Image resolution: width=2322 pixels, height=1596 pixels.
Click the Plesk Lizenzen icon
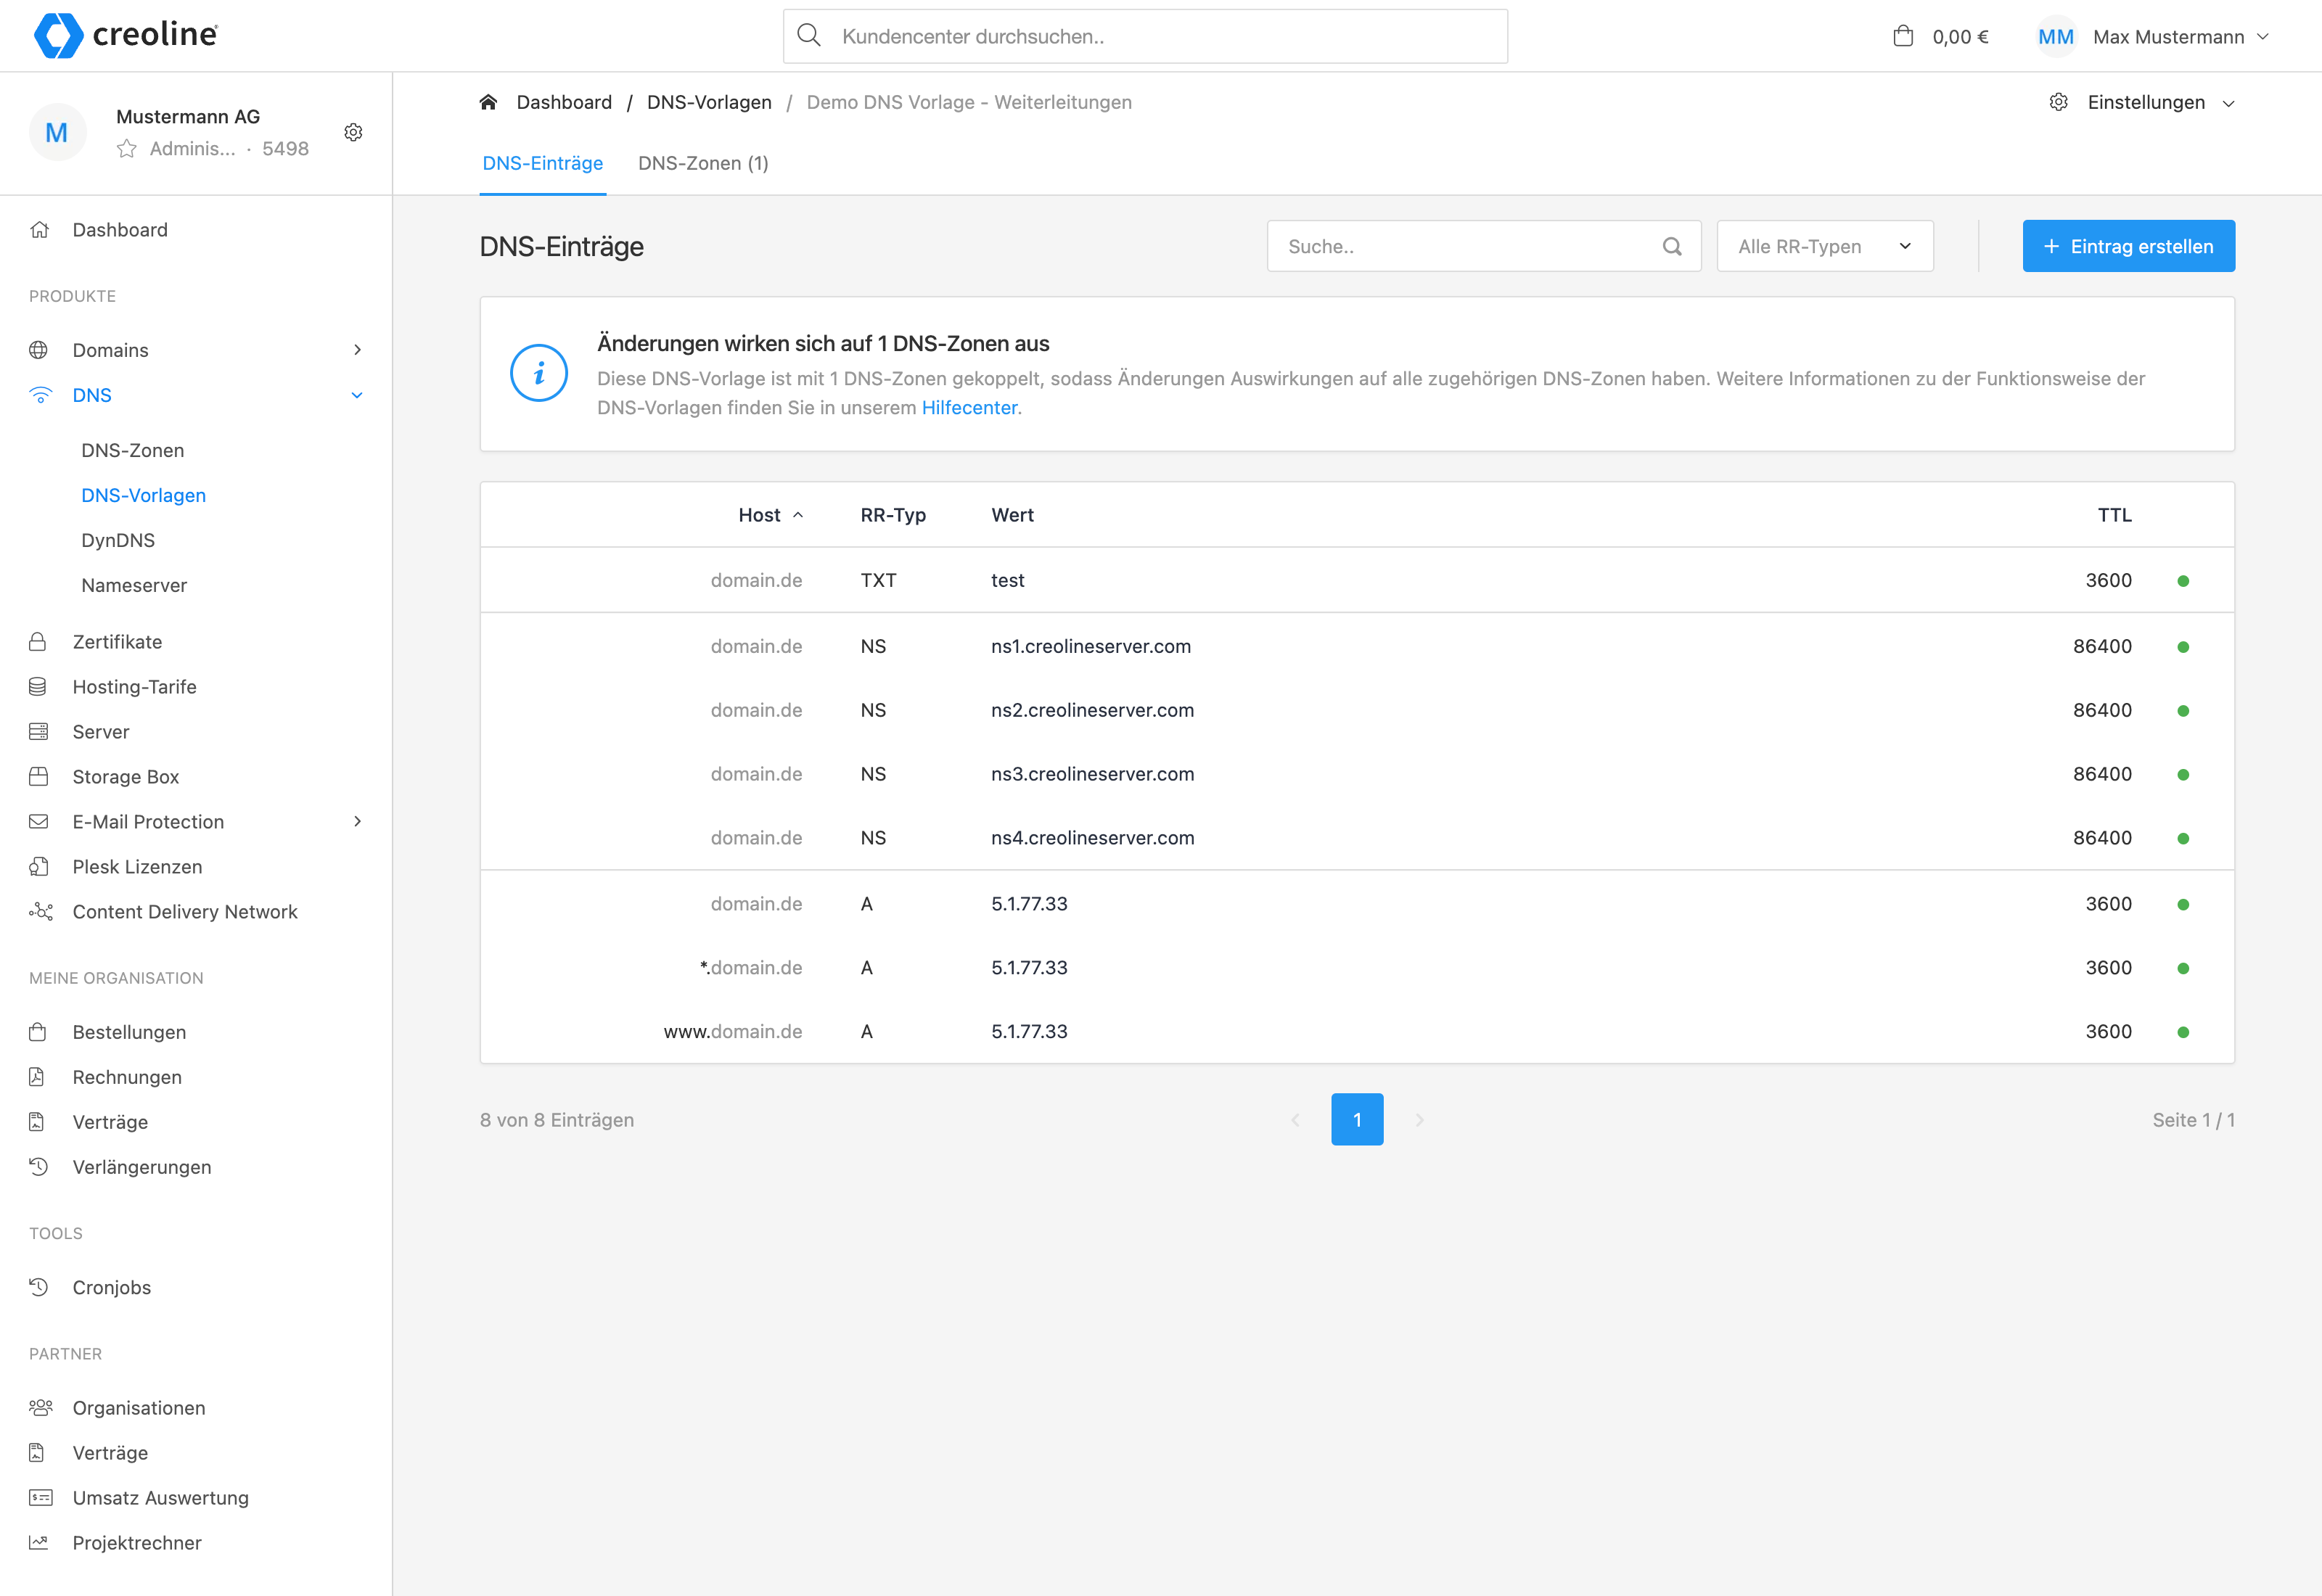point(39,867)
